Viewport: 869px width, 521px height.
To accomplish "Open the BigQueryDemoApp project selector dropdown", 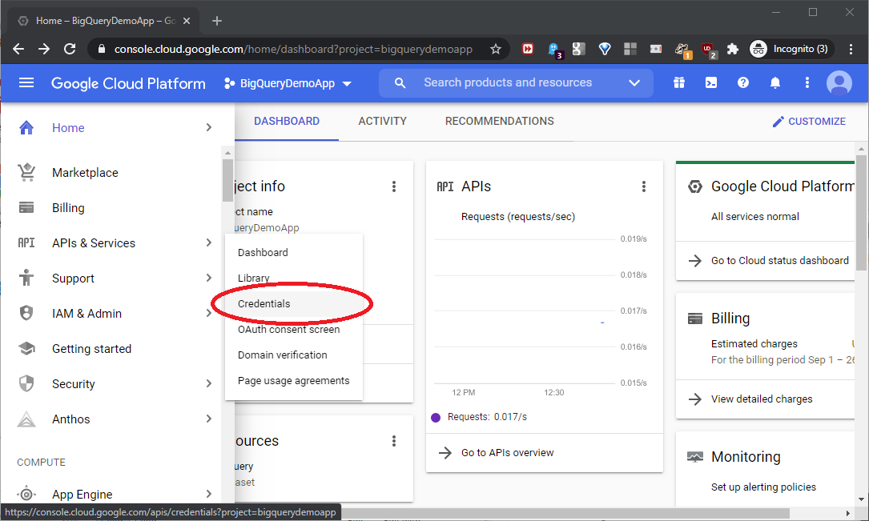I will [x=288, y=83].
